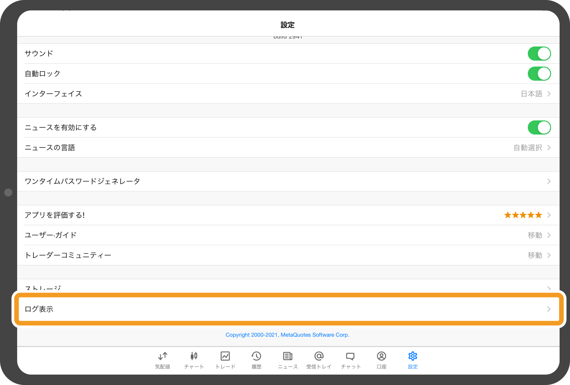Tap the 自動選択 news language value
570x385 pixels.
coord(528,148)
